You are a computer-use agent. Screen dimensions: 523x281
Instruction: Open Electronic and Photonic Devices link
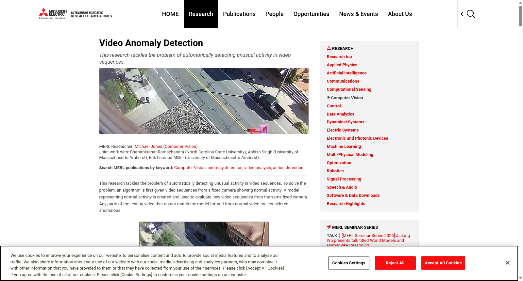coord(357,138)
